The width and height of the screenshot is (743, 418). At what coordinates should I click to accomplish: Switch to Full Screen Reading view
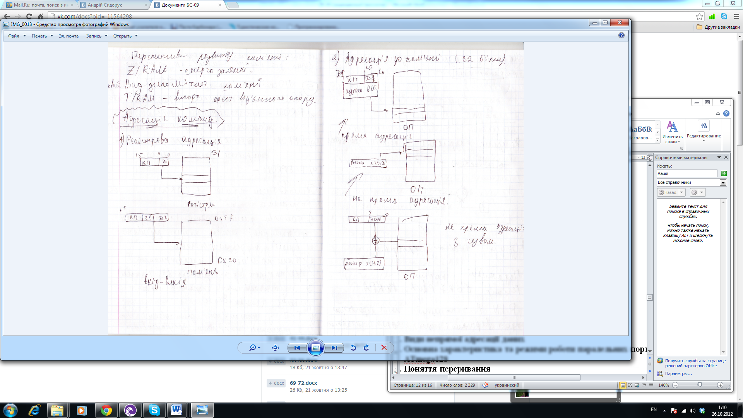click(630, 385)
